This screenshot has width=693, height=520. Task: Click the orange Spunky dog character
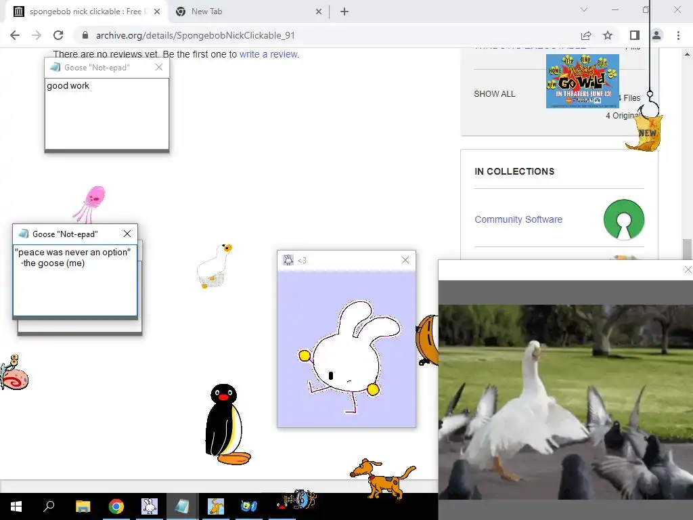point(383,478)
